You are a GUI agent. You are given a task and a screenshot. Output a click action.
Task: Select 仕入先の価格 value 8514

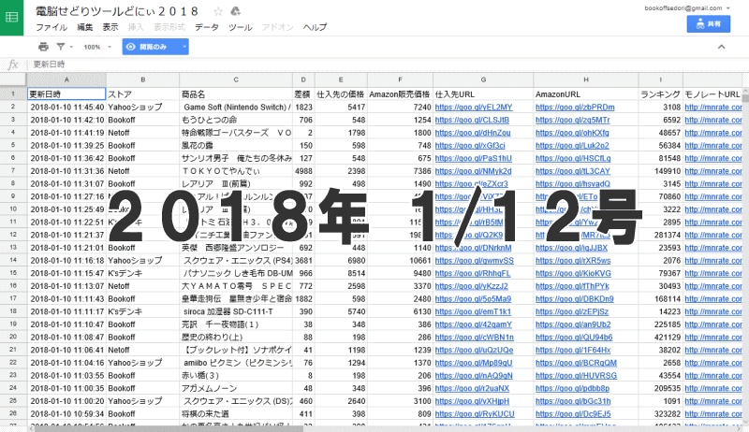coord(341,273)
